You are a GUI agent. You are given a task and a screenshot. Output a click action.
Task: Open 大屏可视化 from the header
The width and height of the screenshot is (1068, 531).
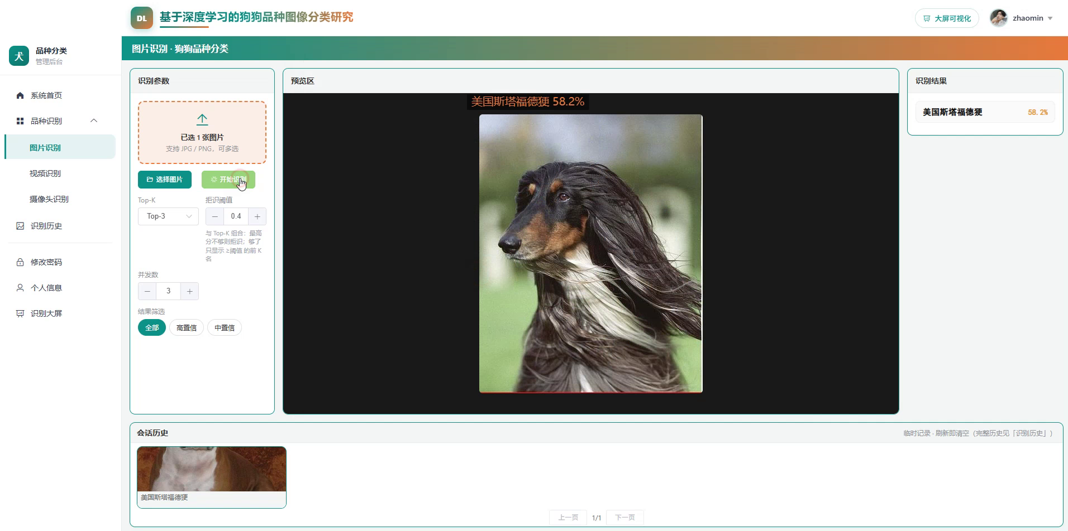point(947,18)
